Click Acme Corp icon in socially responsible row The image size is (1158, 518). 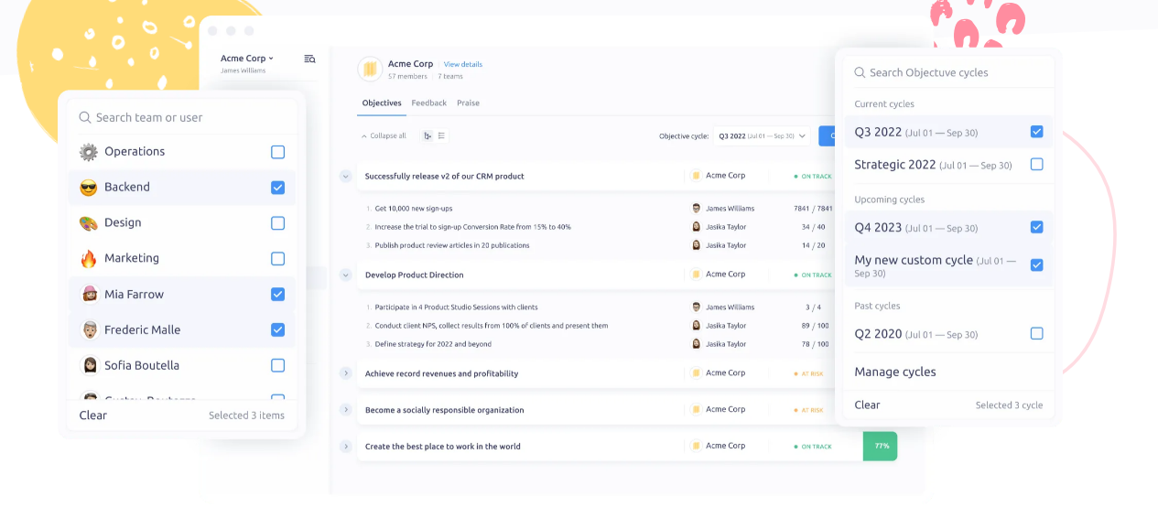point(697,410)
